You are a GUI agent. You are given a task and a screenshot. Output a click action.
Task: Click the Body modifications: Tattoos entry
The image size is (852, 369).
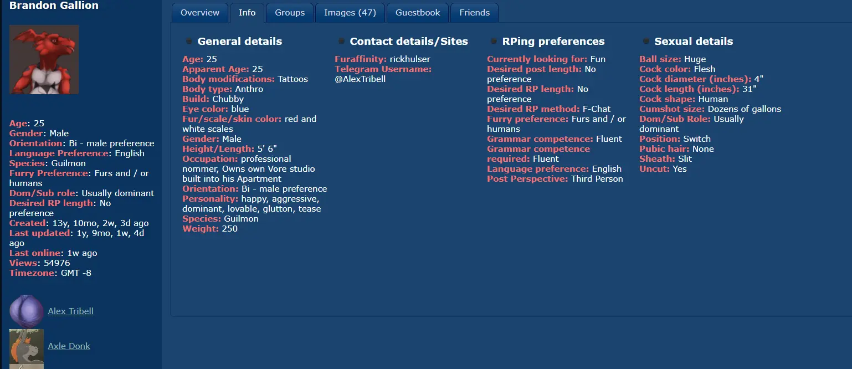point(245,79)
